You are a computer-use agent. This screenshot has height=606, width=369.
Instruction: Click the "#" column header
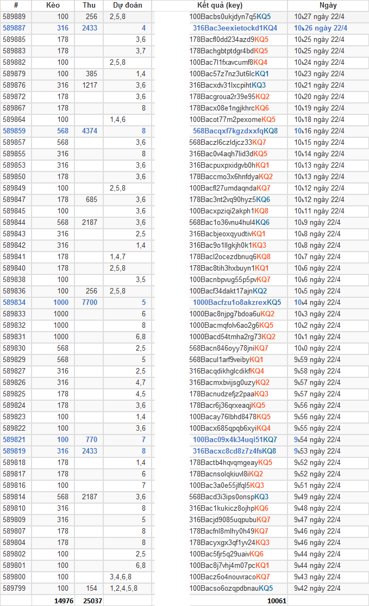click(16, 5)
